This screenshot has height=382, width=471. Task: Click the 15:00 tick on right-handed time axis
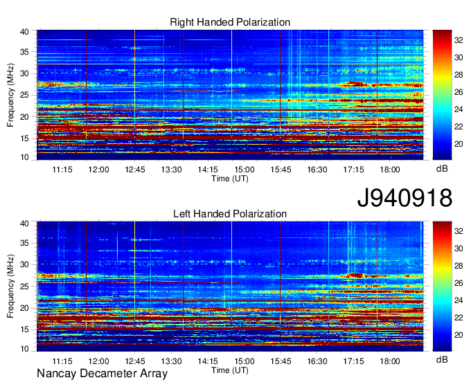(245, 170)
